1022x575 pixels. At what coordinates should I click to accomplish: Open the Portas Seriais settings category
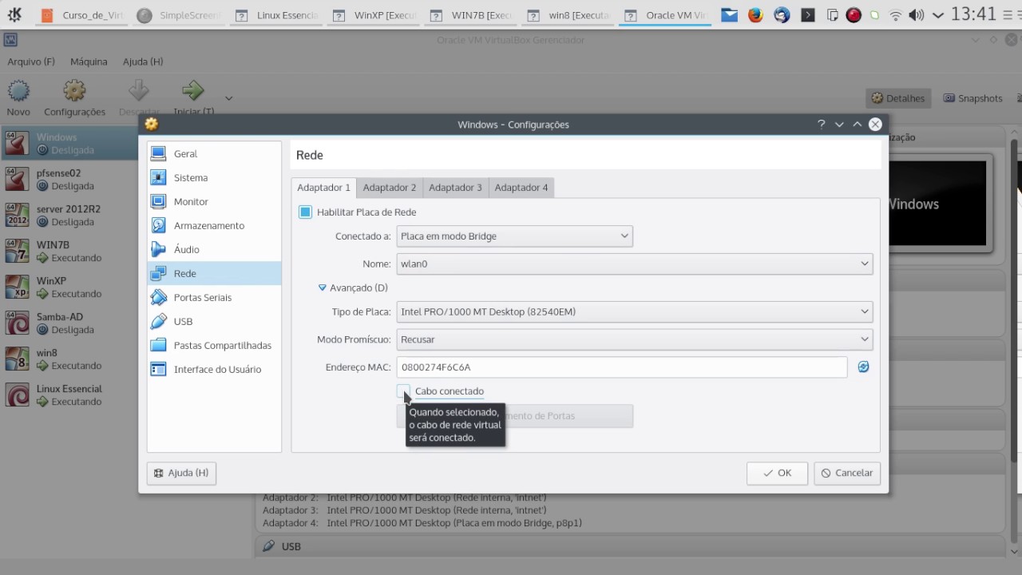click(x=214, y=297)
